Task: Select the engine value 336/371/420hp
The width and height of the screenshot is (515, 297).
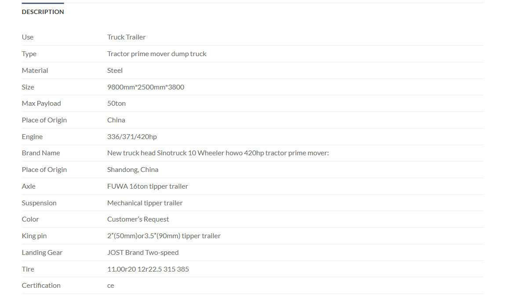Action: tap(132, 136)
